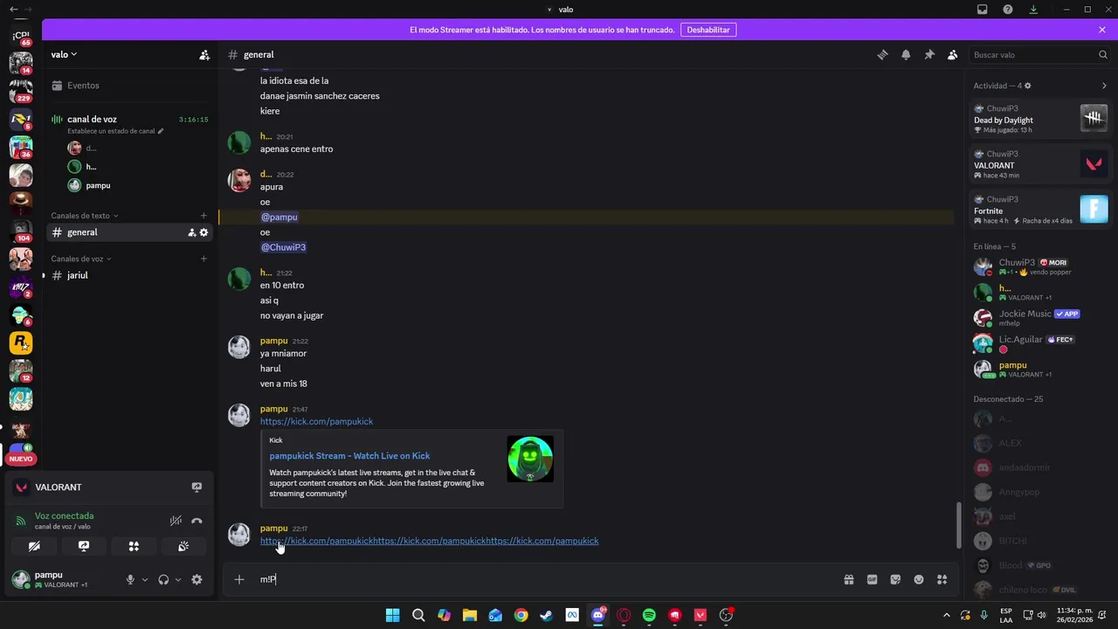
Task: Click 'pampukick Stream - Watch Live on Kick' title
Action: pyautogui.click(x=349, y=456)
